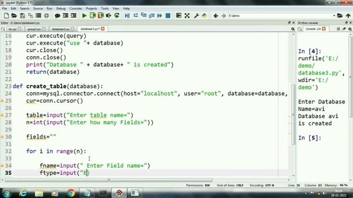The width and height of the screenshot is (353, 198).
Task: Step out and return debug icon
Action: click(152, 16)
